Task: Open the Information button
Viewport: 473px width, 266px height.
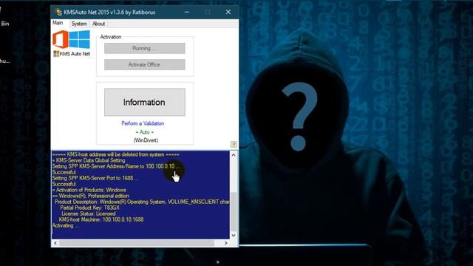Action: tap(145, 102)
